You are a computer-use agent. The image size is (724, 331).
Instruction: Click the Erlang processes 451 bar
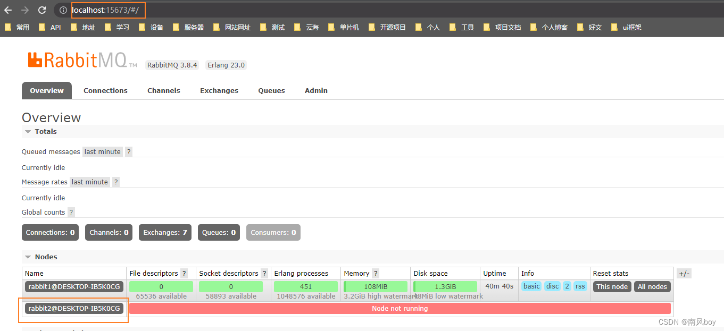pyautogui.click(x=306, y=286)
